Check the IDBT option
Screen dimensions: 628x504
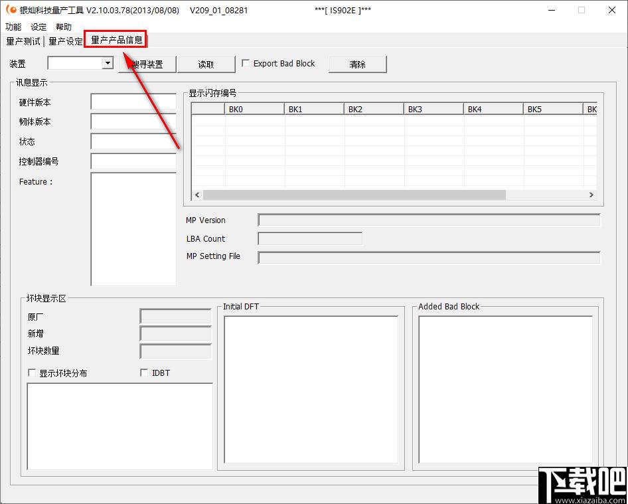(144, 373)
